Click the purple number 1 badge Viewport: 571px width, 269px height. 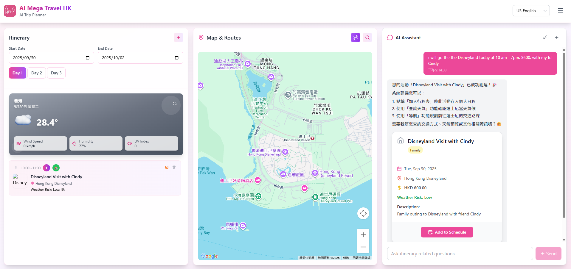[46, 168]
